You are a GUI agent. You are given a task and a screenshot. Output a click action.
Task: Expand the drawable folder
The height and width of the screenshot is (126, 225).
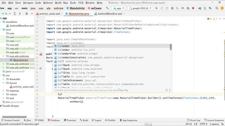click(x=4, y=79)
